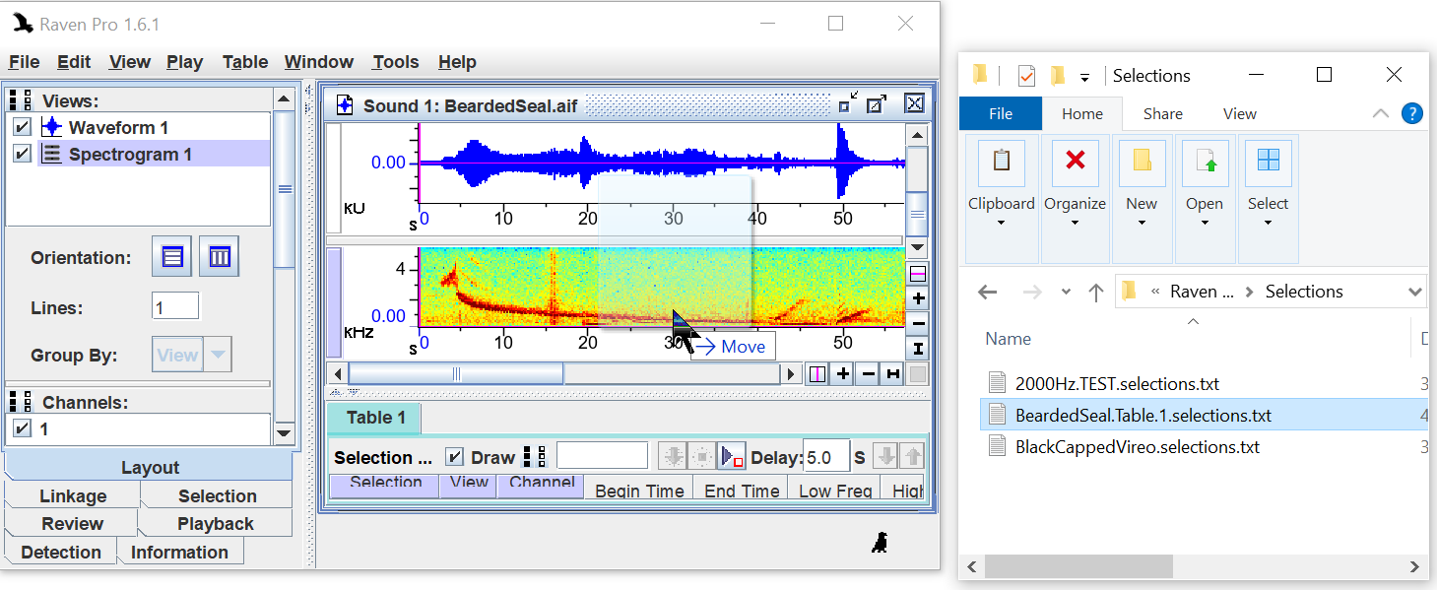1437x590 pixels.
Task: Click the horizontal zoom-in plus button
Action: [843, 374]
